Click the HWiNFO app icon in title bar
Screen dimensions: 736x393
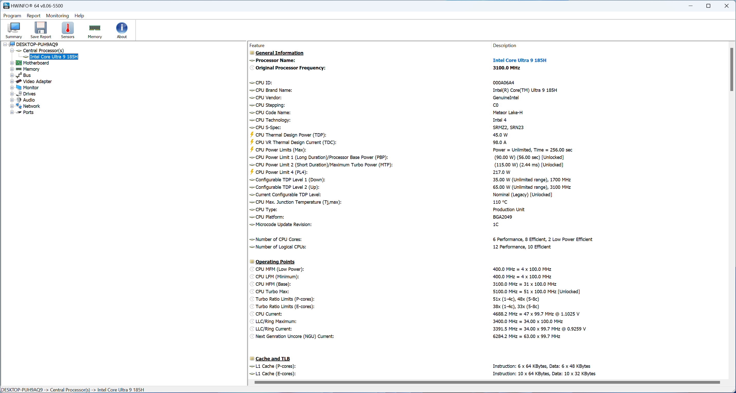click(6, 6)
